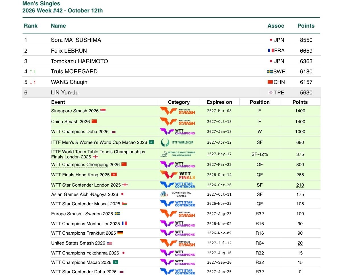
Task: Expand Truls MOREGARD's row
Action: click(x=171, y=71)
